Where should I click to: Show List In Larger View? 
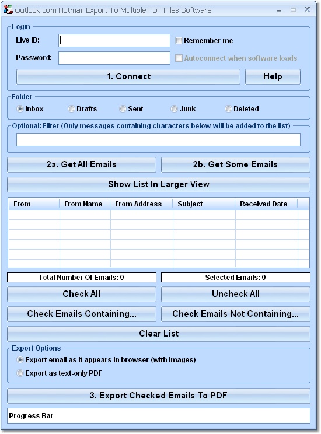(x=159, y=184)
